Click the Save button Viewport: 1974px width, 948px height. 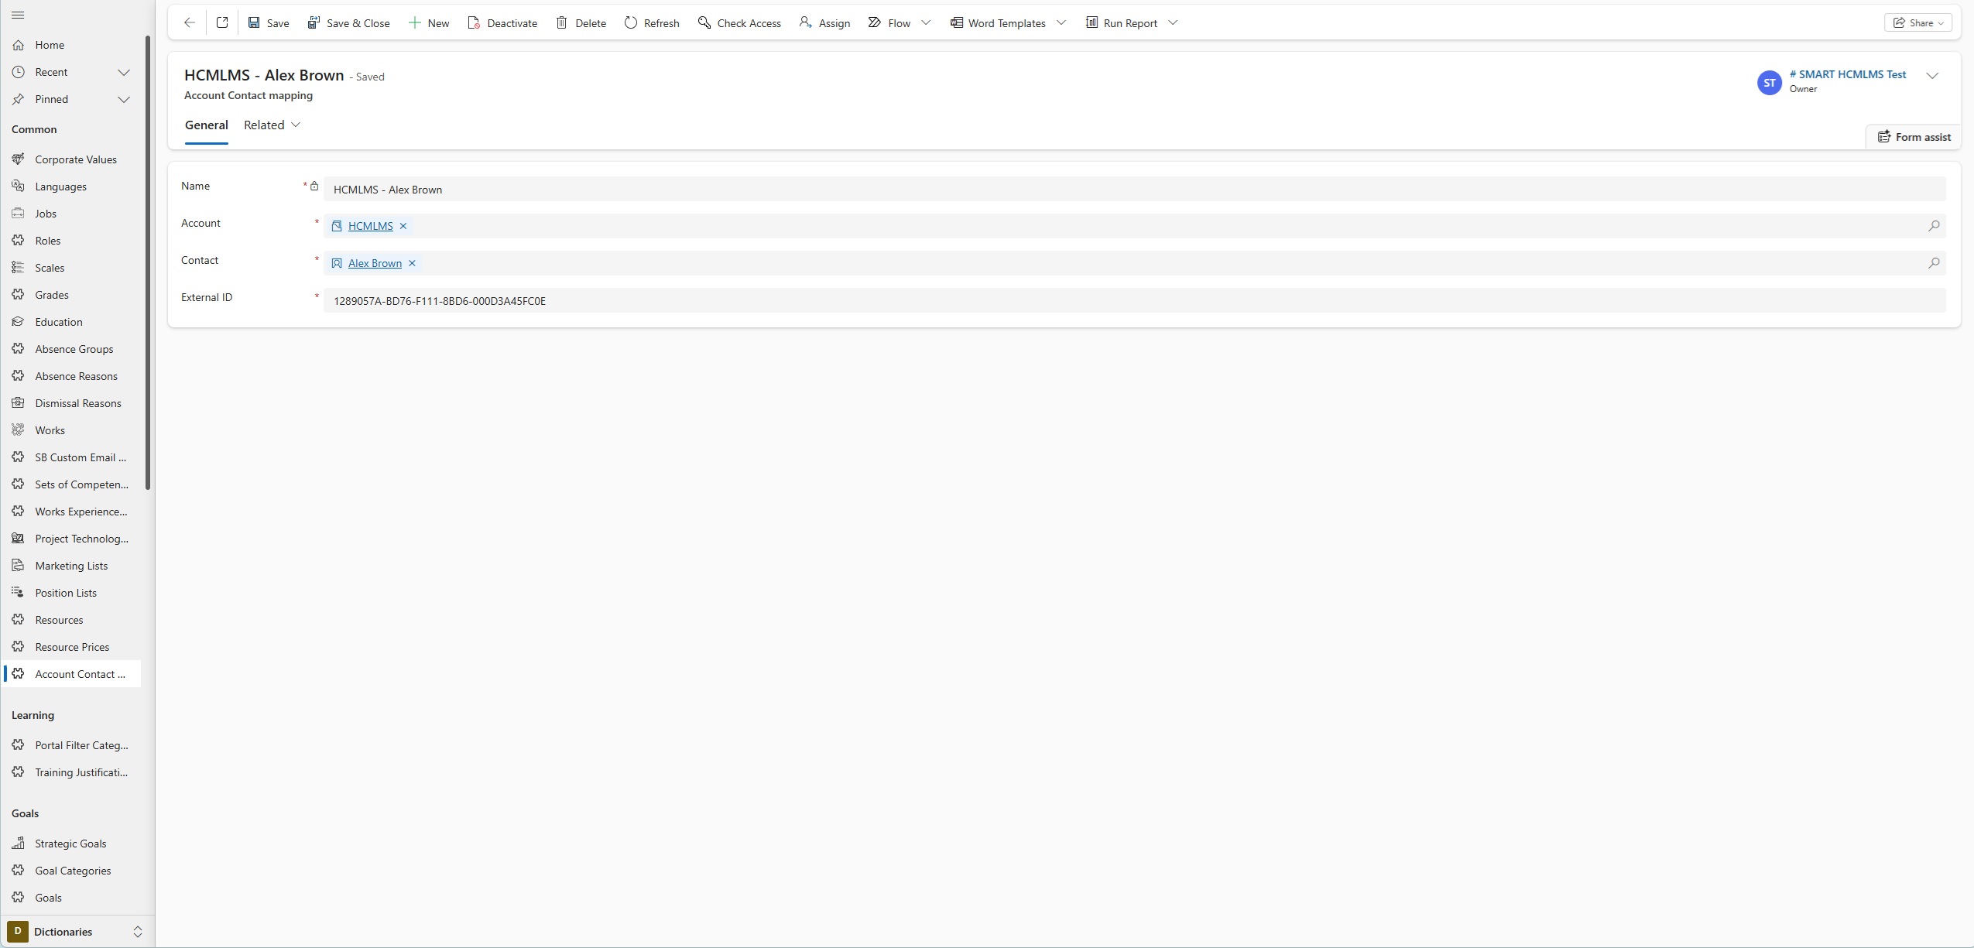[x=269, y=23]
